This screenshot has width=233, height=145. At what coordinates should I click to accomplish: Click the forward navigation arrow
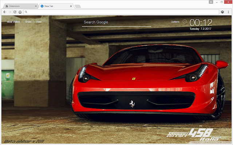point(10,12)
